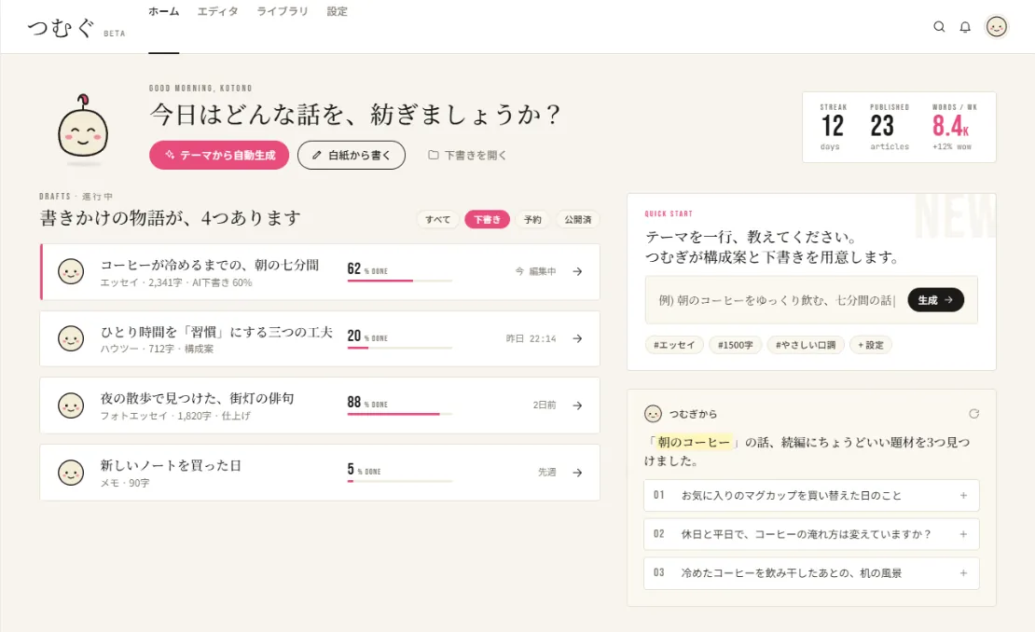Screen dimensions: 1035x632
Task: Click metadata フォトエッセイ・1,820字・仕上げ
Action: (175, 416)
